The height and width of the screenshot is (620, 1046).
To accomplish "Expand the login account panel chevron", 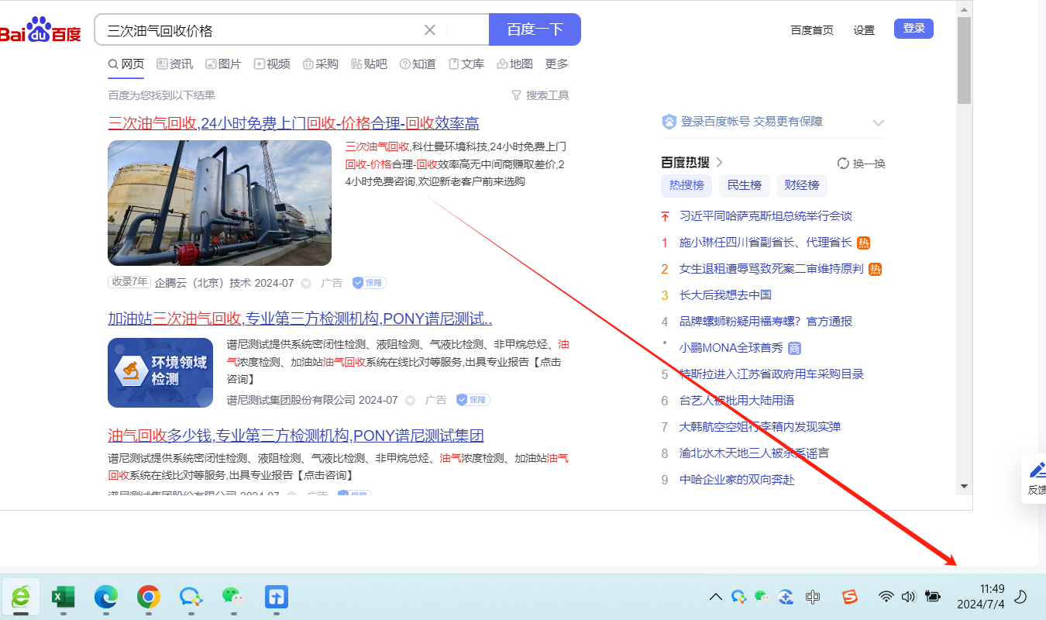I will [878, 122].
